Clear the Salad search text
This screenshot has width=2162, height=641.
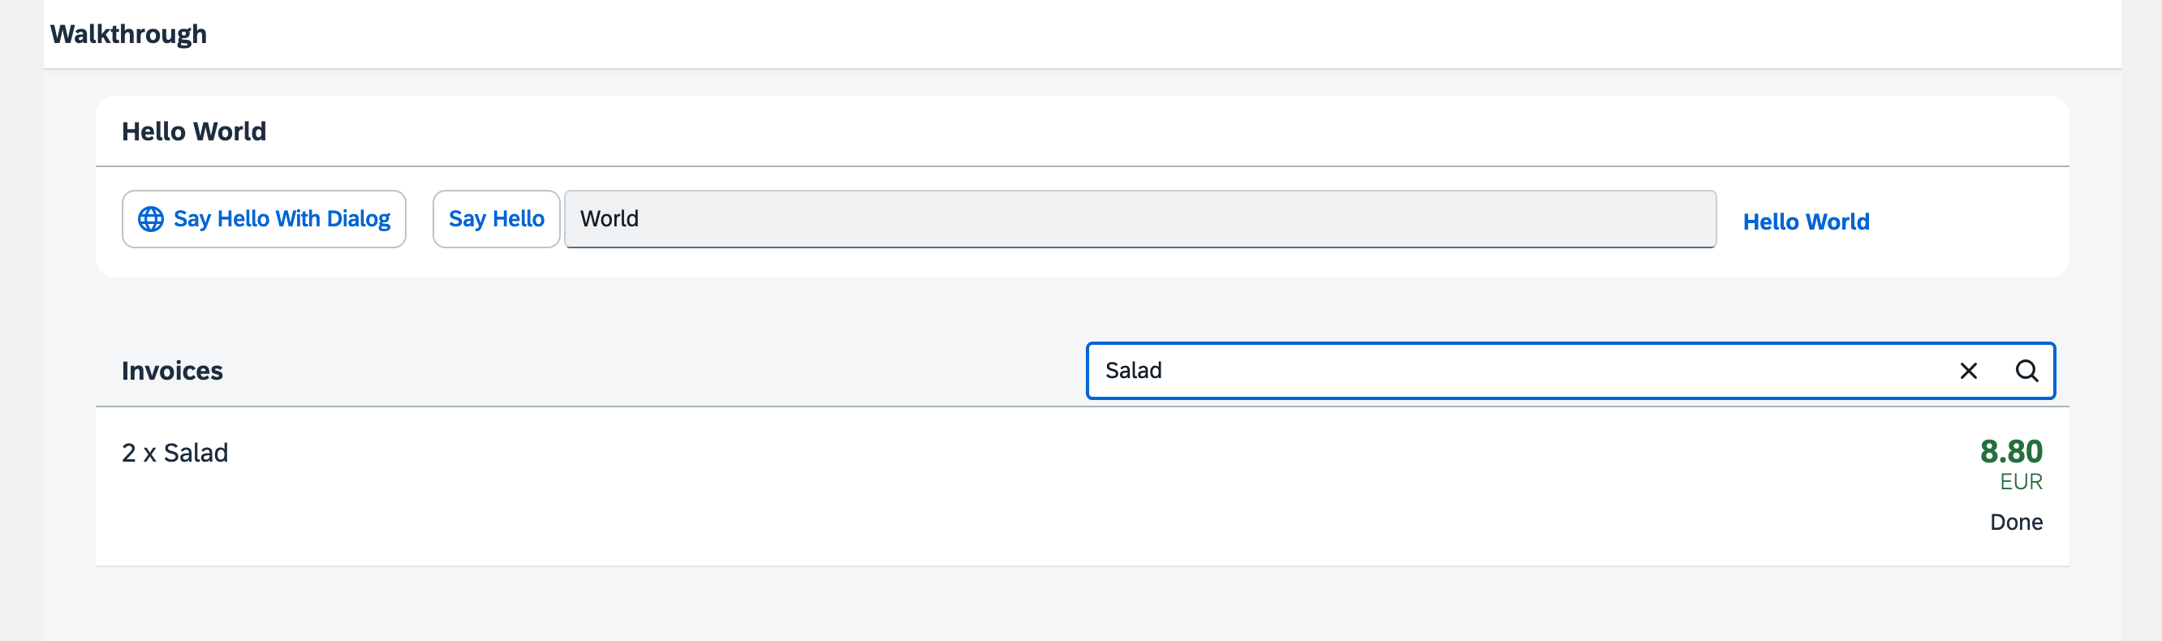pos(1968,371)
